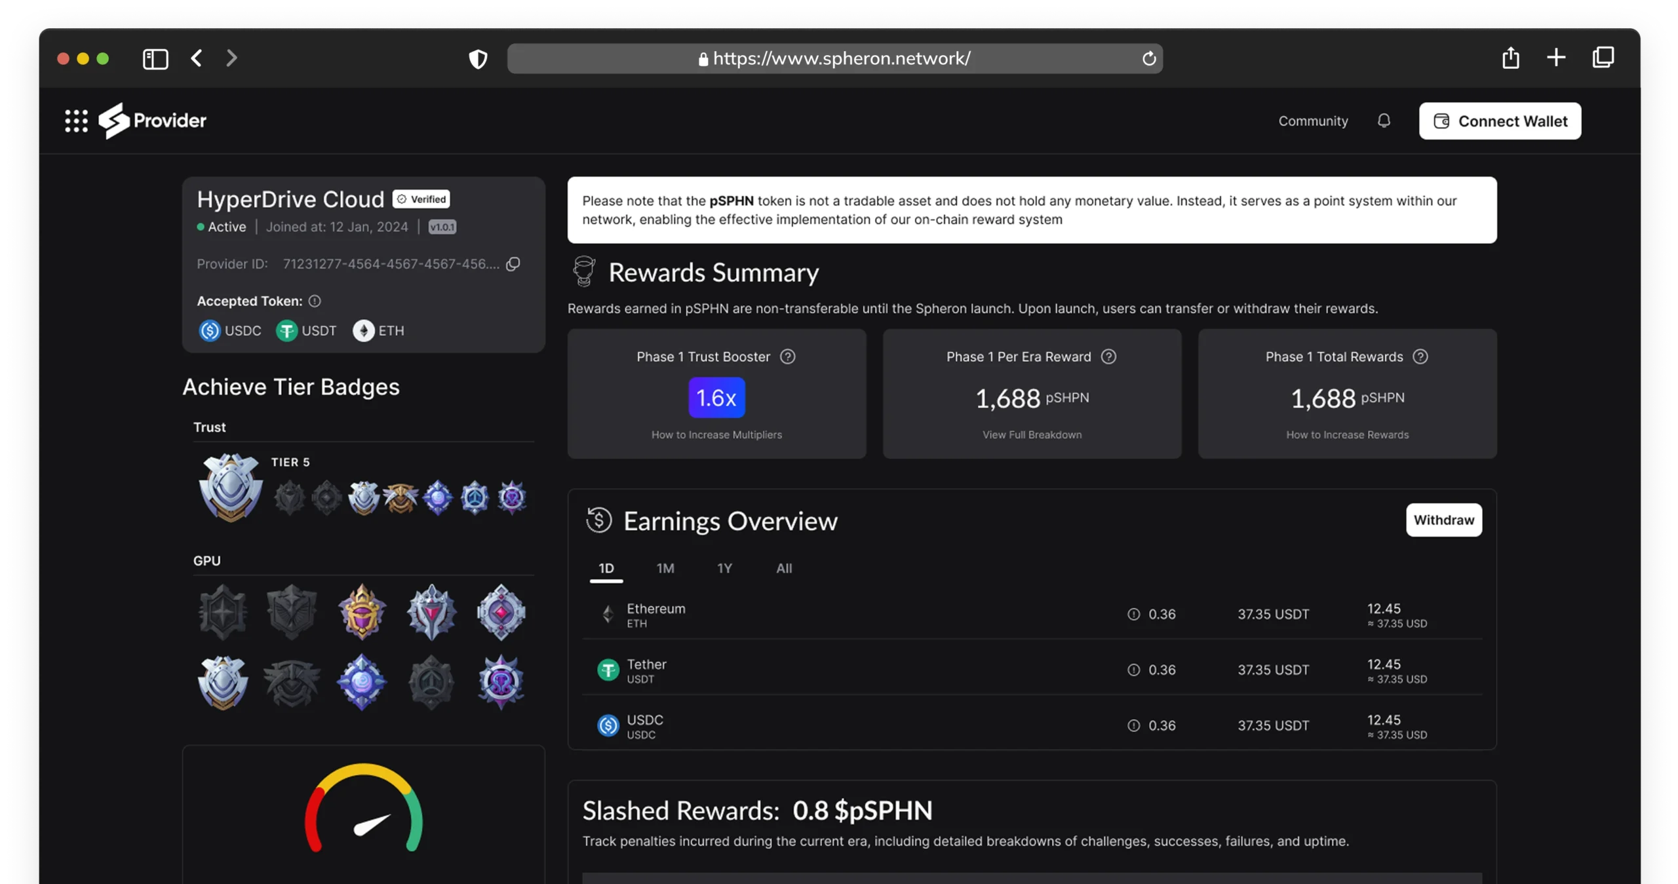
Task: Click browser privacy shield icon
Action: click(478, 59)
